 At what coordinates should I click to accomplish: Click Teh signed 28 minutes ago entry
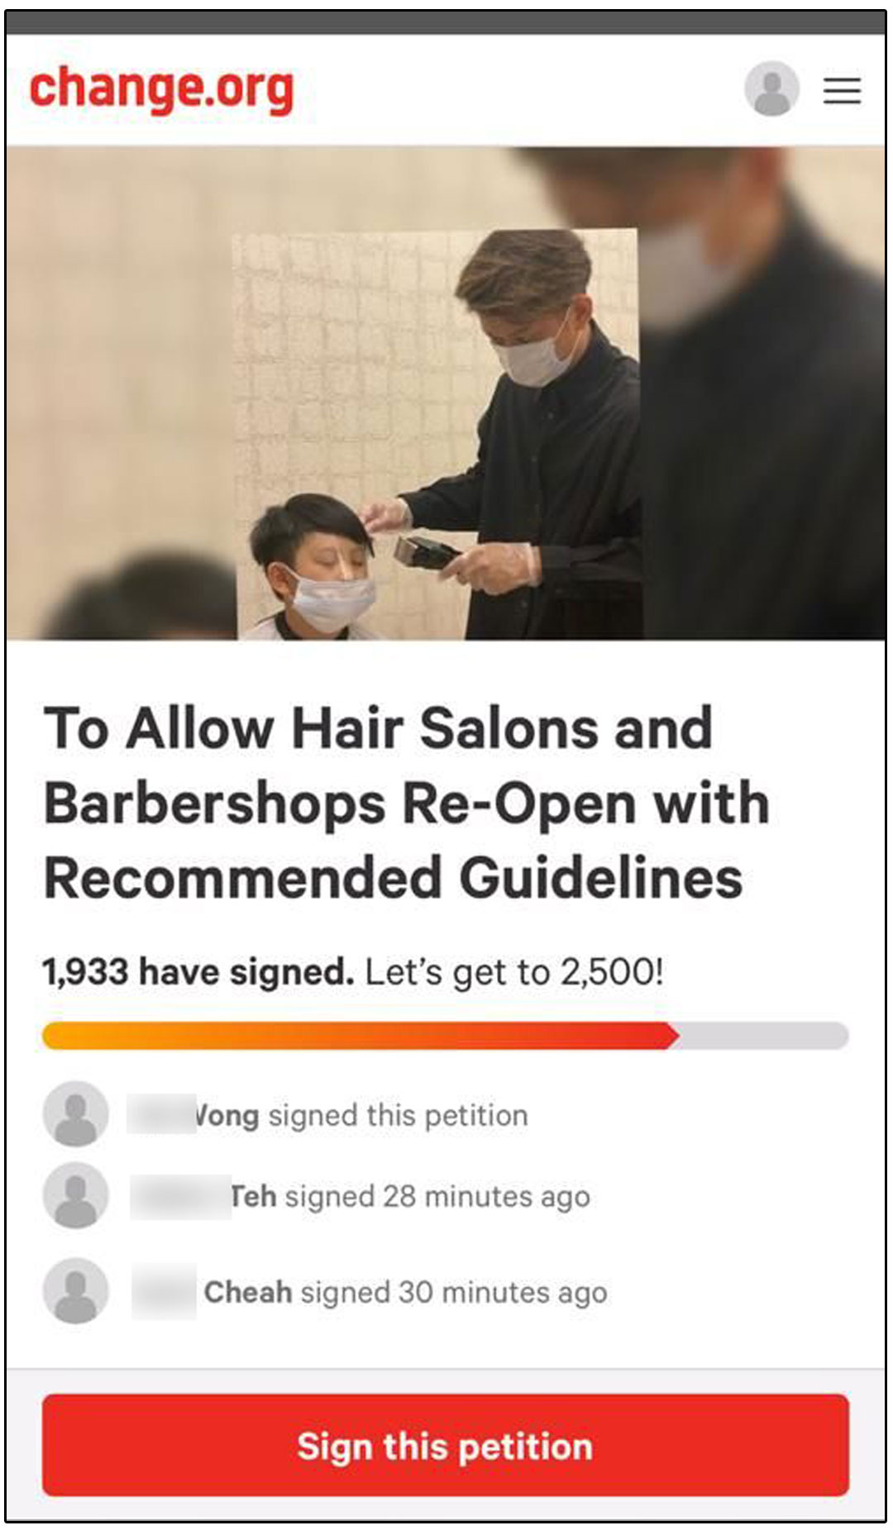[361, 1195]
